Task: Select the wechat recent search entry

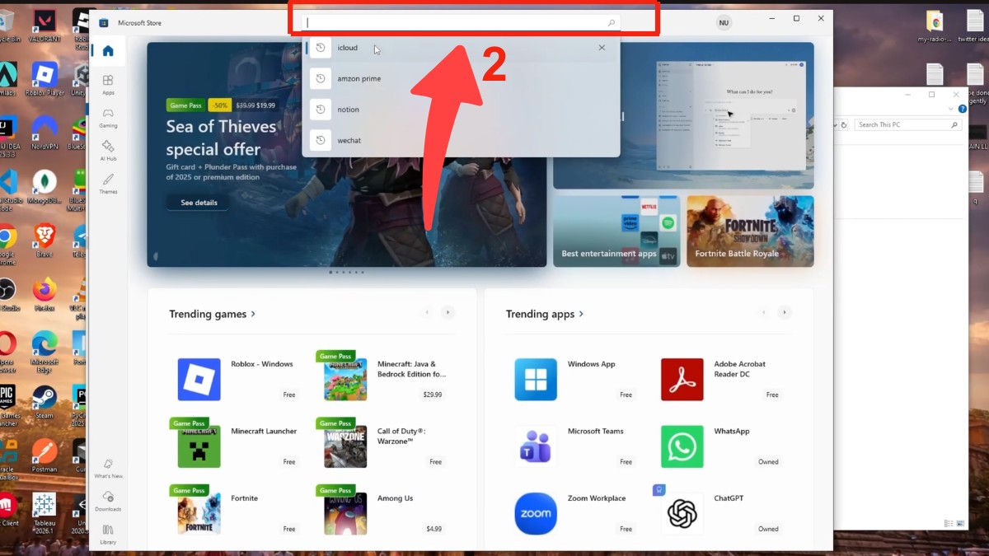Action: (349, 140)
